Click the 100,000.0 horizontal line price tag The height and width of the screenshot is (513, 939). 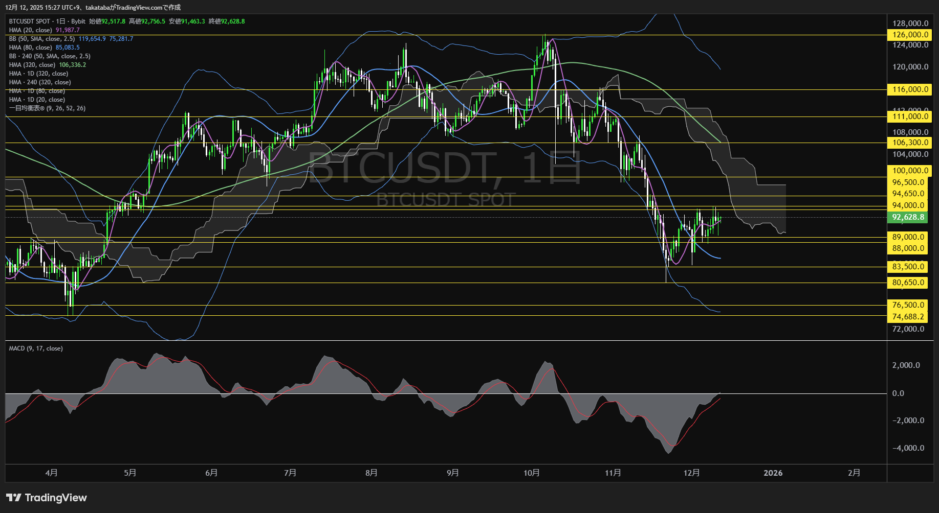(910, 171)
